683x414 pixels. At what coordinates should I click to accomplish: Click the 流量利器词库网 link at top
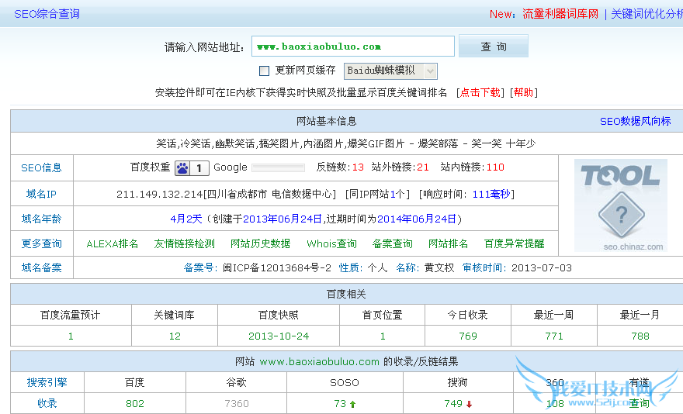560,14
